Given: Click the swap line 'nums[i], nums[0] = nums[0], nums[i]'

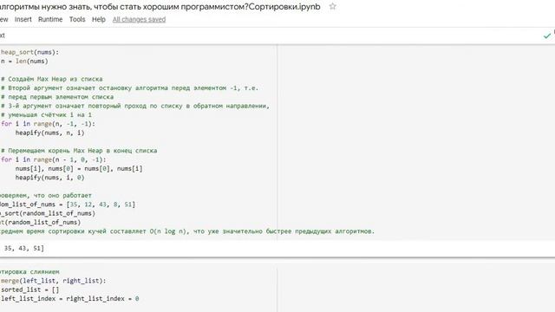Looking at the screenshot, I should pyautogui.click(x=79, y=169).
